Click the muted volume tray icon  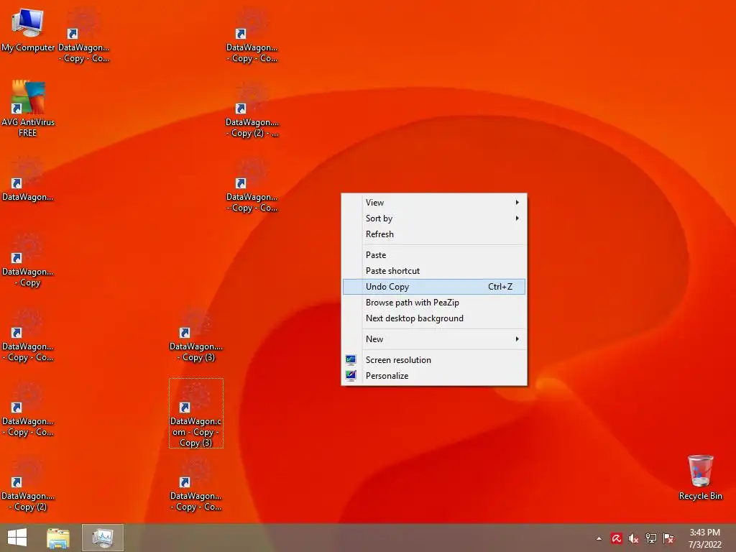click(x=634, y=538)
